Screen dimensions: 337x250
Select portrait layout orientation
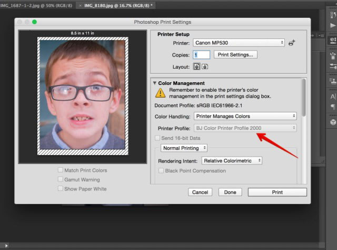click(x=196, y=67)
